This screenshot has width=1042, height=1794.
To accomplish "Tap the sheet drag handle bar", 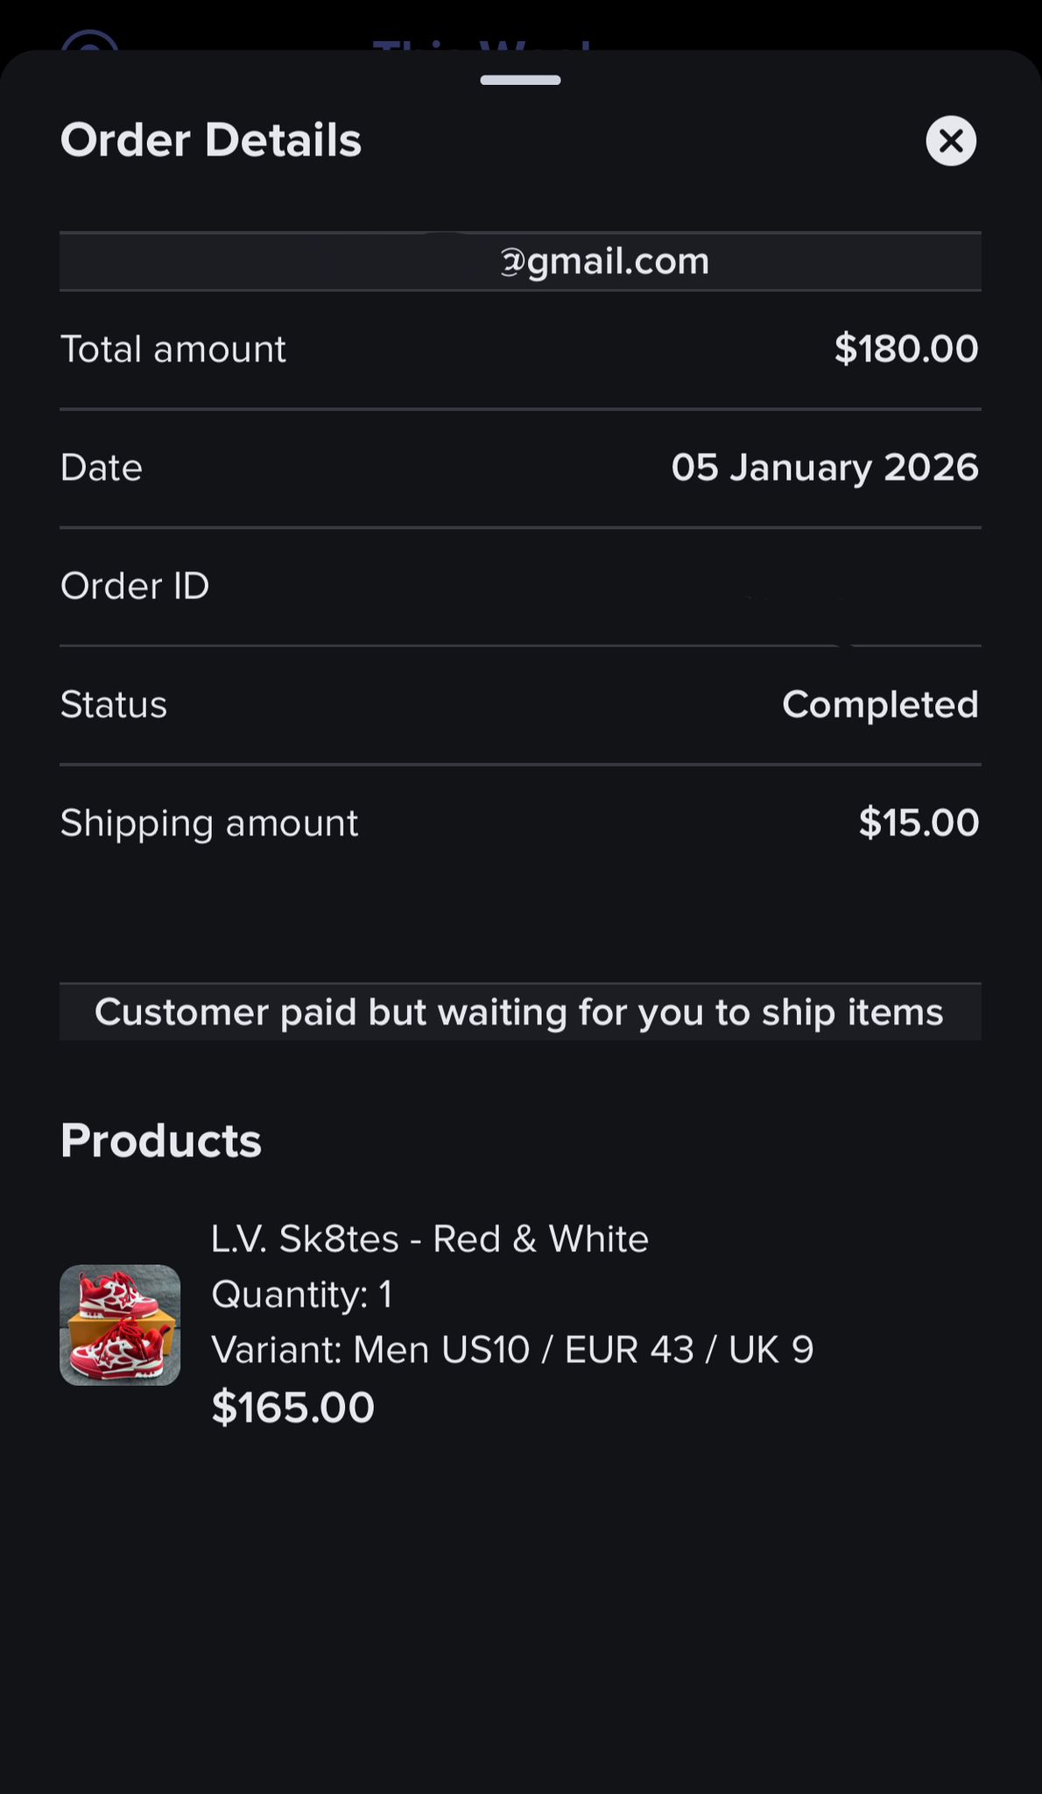I will (520, 81).
